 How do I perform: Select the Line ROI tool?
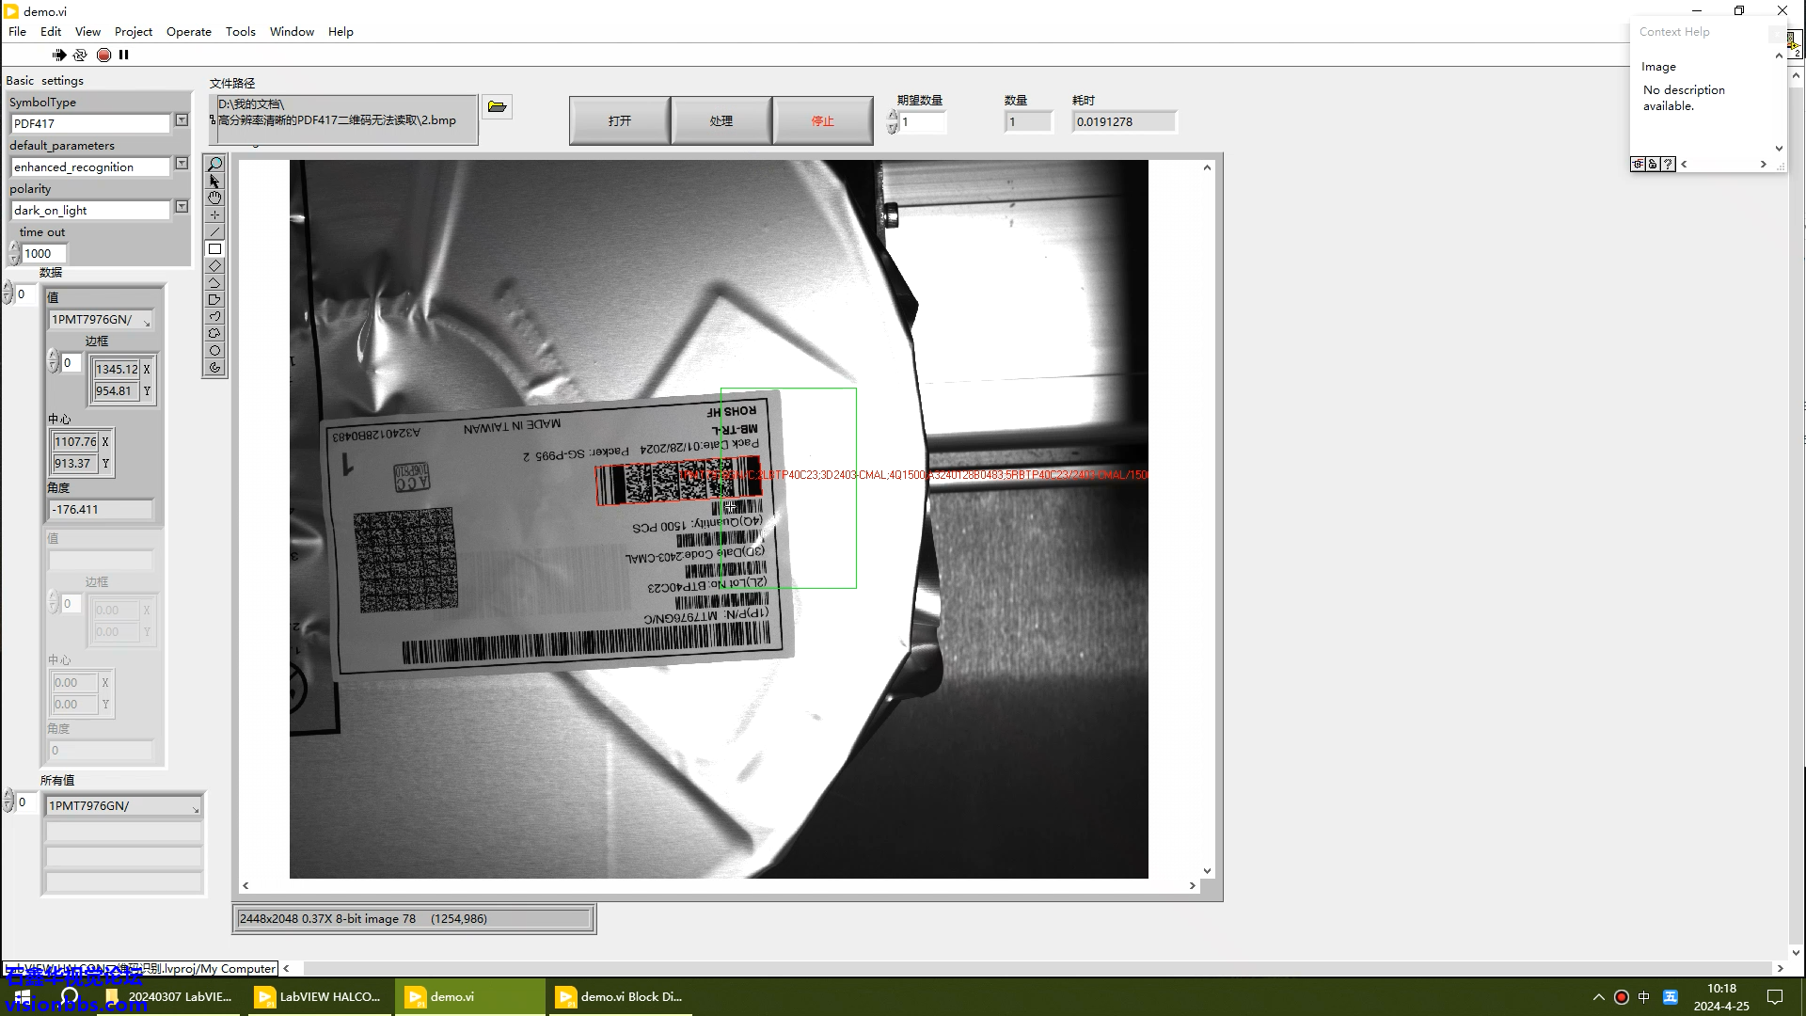[x=214, y=232]
